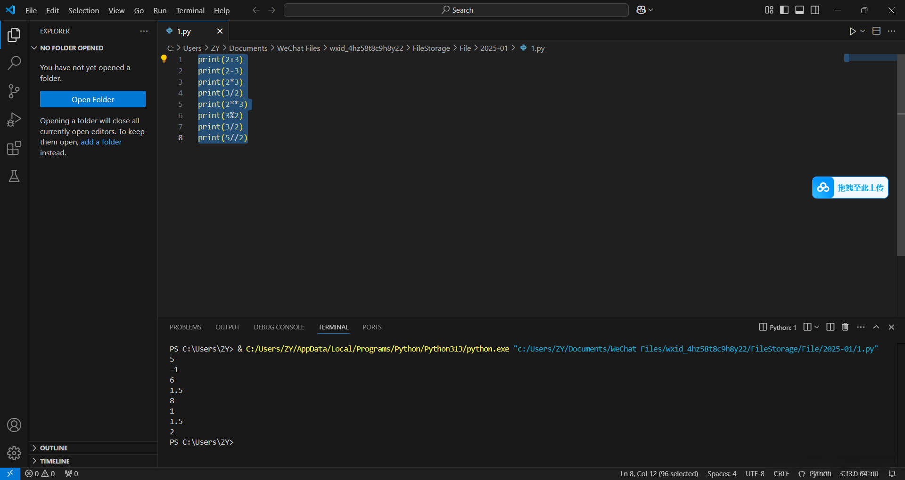The image size is (905, 480).
Task: Expand the OUTLINE section
Action: [54, 448]
